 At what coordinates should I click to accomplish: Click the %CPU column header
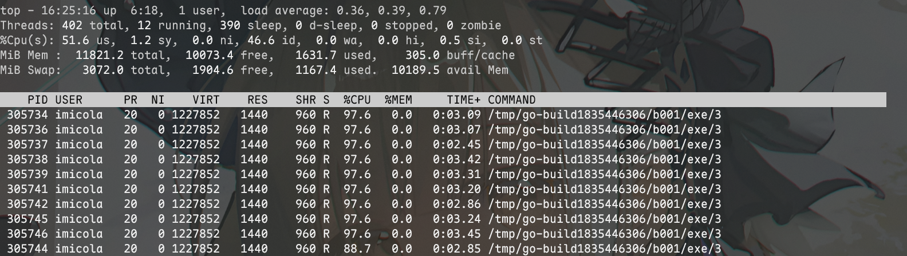point(357,100)
